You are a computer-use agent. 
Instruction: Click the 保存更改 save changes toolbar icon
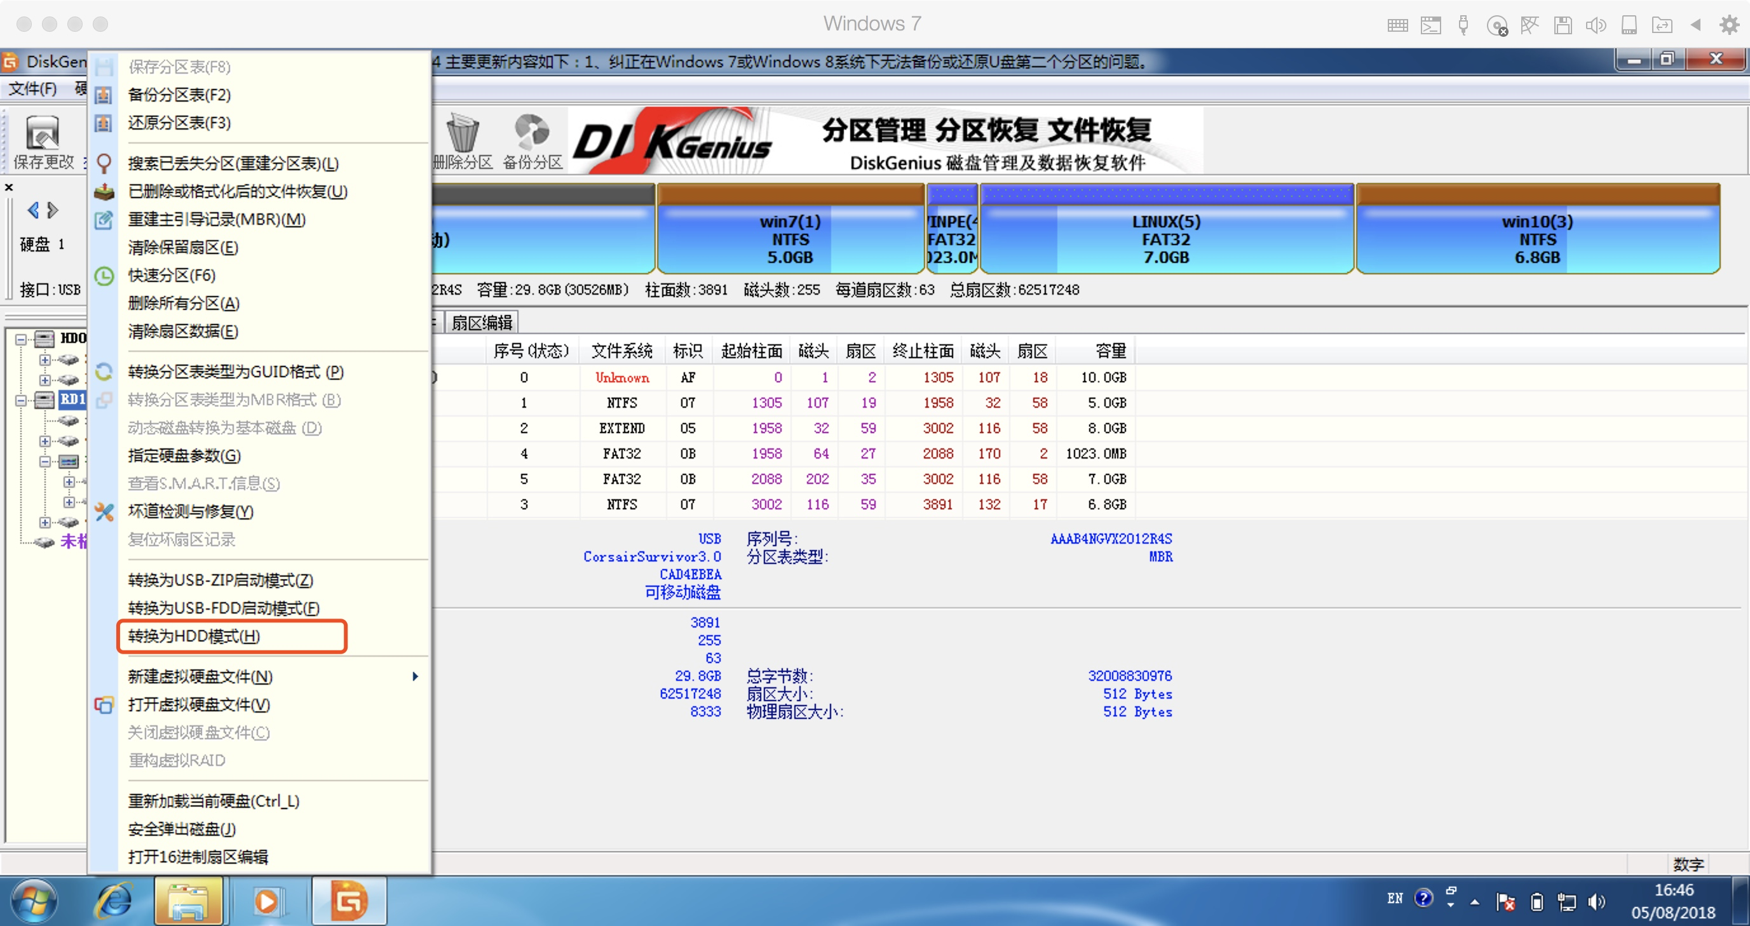[x=42, y=133]
